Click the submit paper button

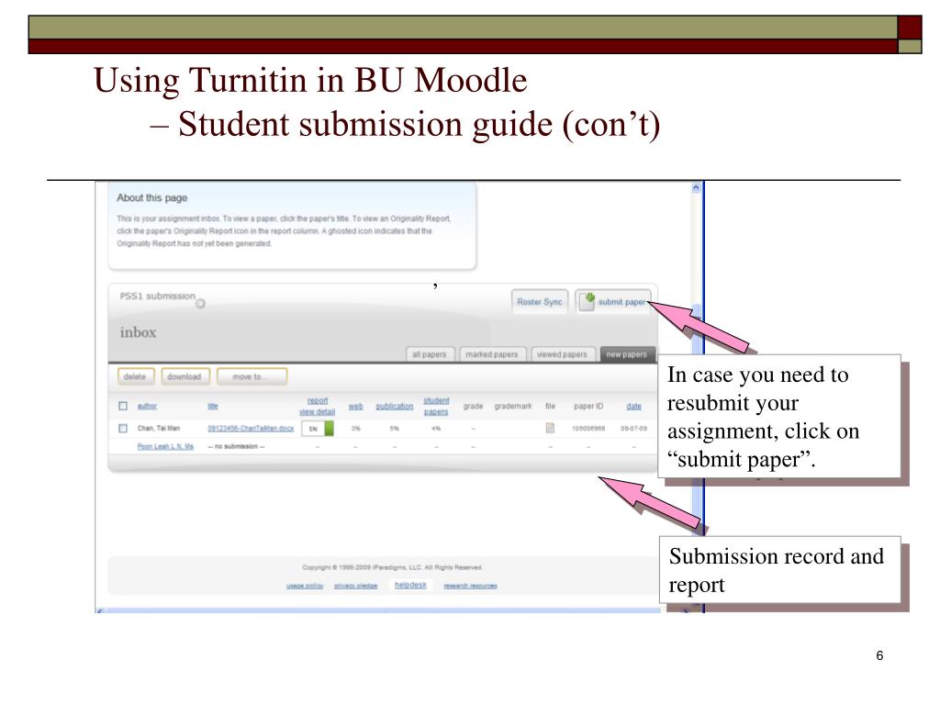click(x=613, y=301)
